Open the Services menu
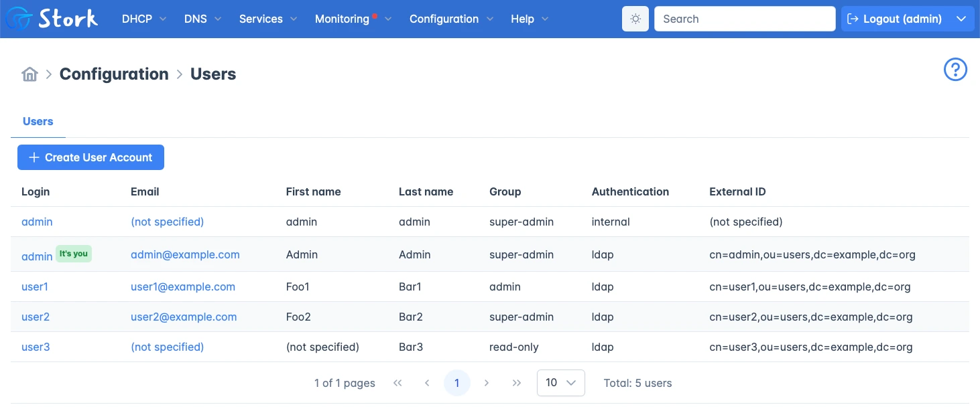This screenshot has width=980, height=411. coord(268,19)
